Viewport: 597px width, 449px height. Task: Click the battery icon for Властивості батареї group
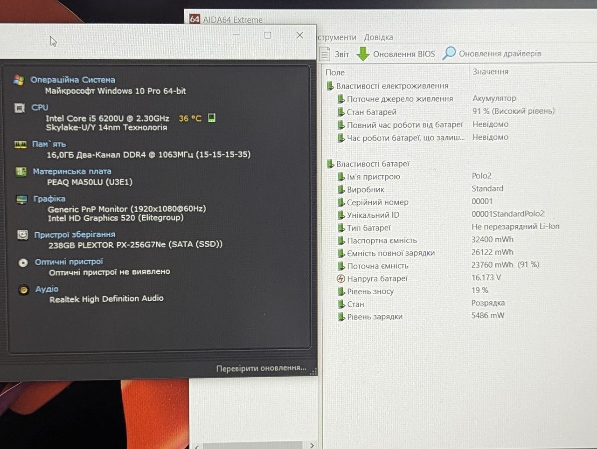tap(330, 164)
